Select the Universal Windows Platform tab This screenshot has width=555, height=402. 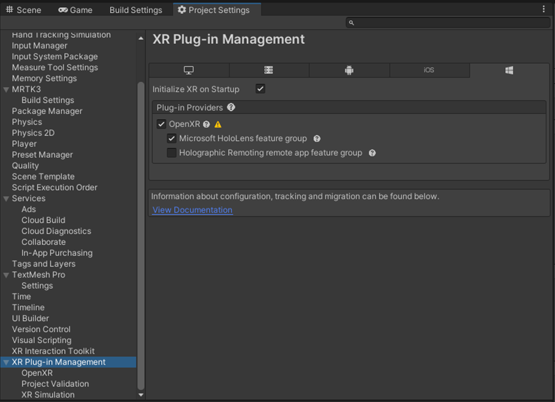pos(509,70)
